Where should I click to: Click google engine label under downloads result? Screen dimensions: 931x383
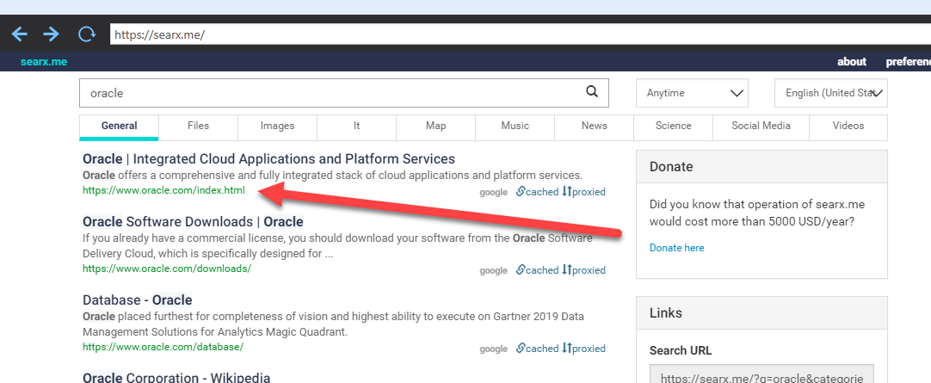click(493, 270)
